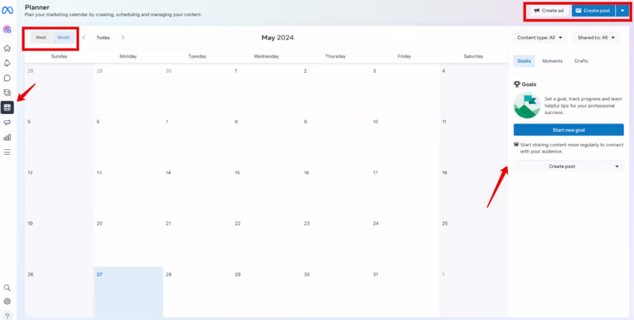Click the Planner page heading

pos(37,7)
